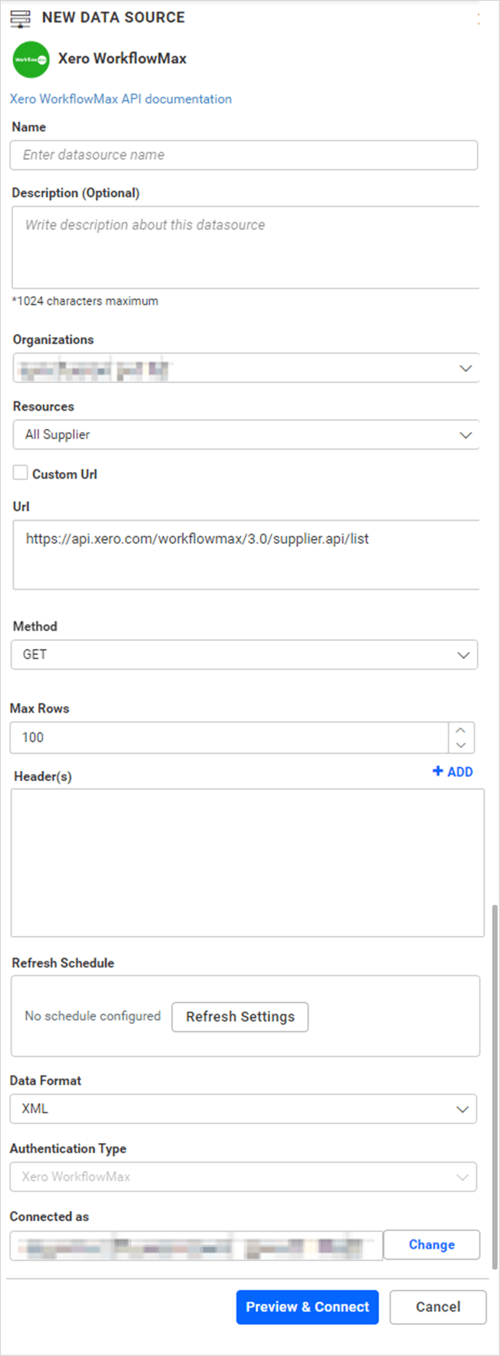
Task: Enable the Custom Url checkbox
Action: point(20,473)
